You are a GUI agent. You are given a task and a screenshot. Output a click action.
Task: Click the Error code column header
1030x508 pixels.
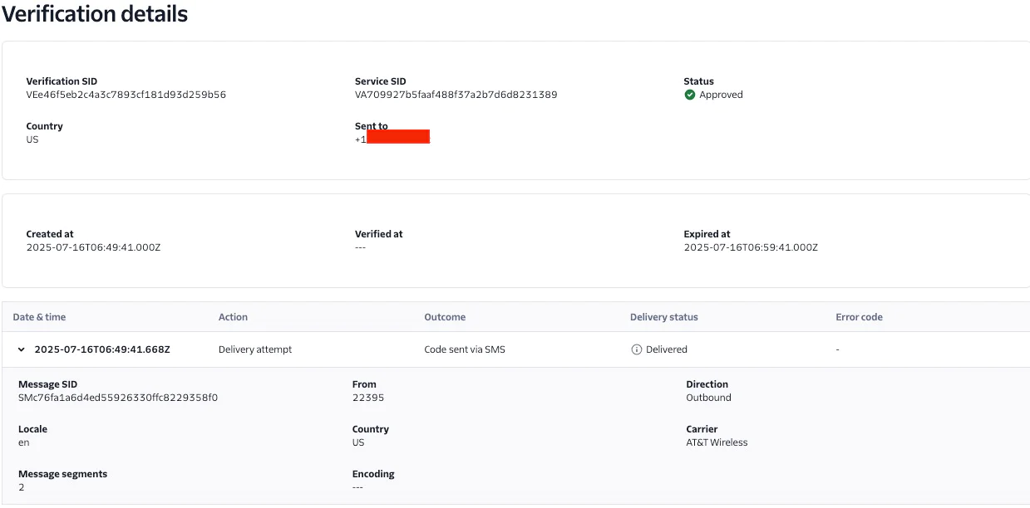[x=860, y=317]
